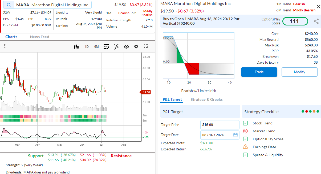Expand the chart to fullscreen
Screen dimensions: 321x174
tap(146, 46)
